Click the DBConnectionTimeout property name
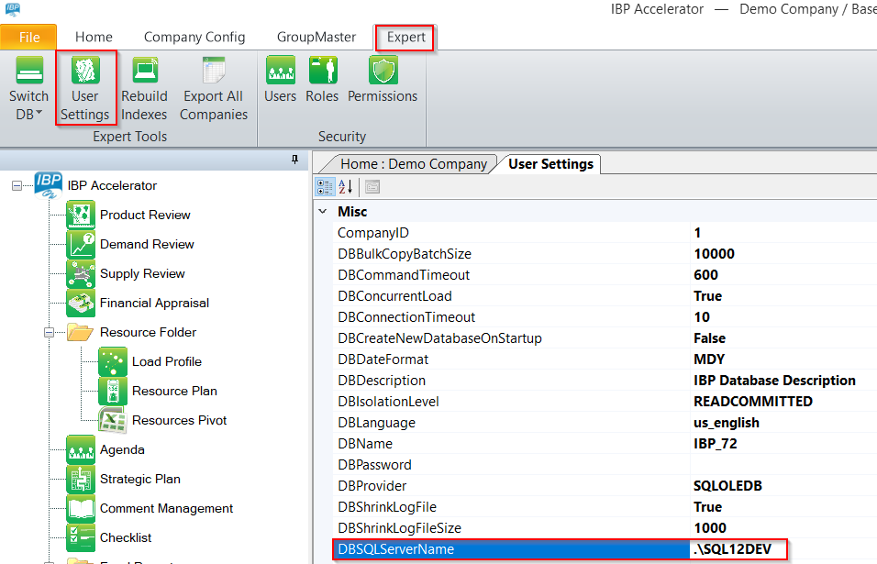Screen dimensions: 877x564 [406, 317]
